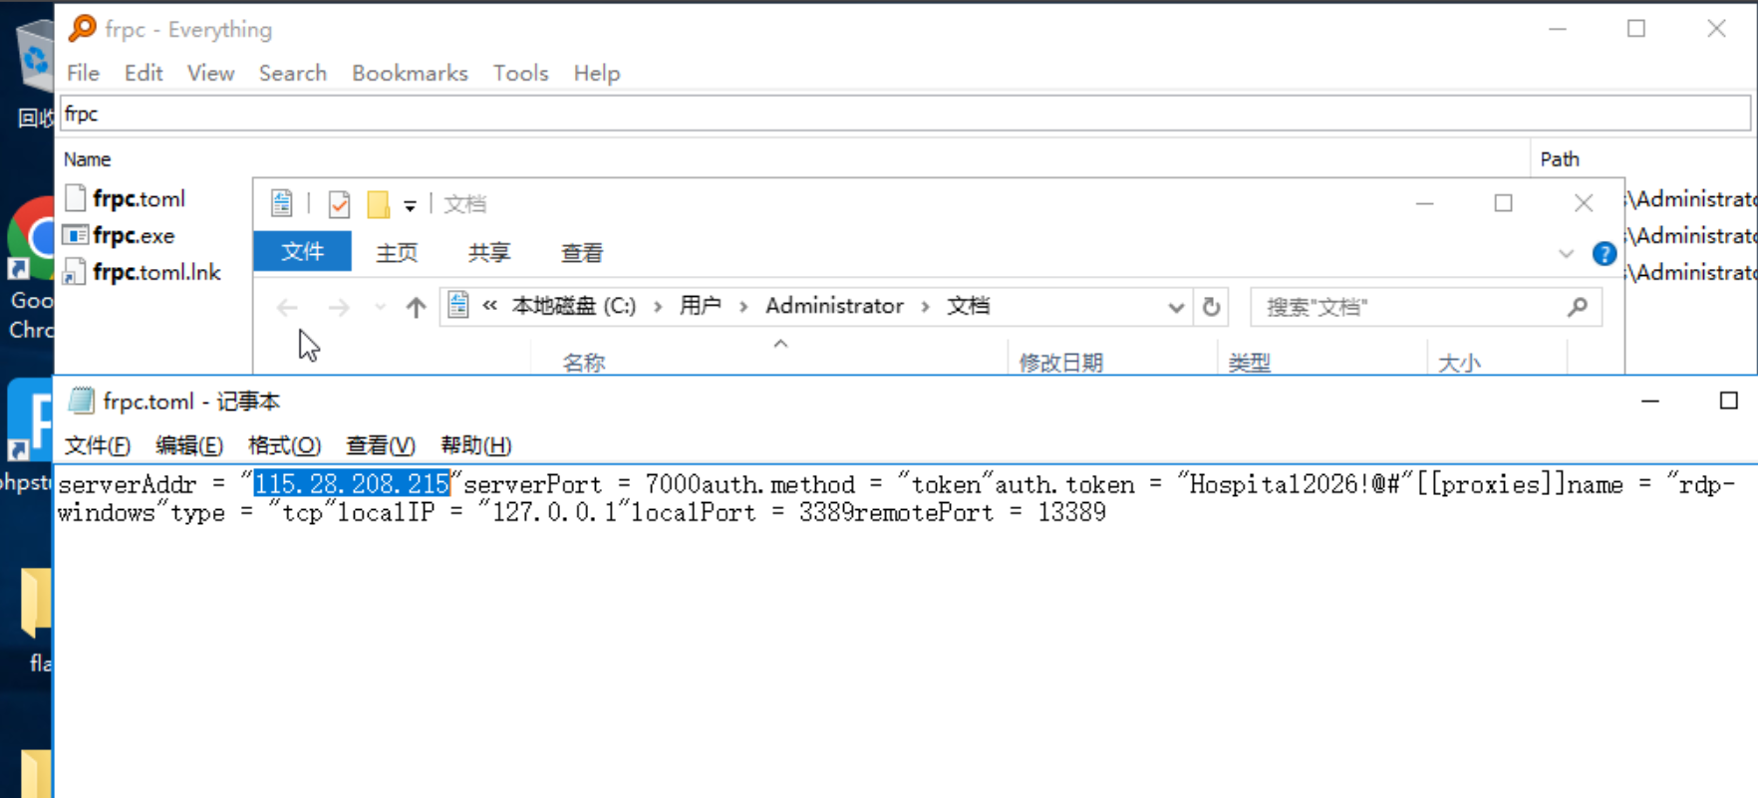Click the Notepad icon in frpc.toml title bar
1758x798 pixels.
[81, 400]
